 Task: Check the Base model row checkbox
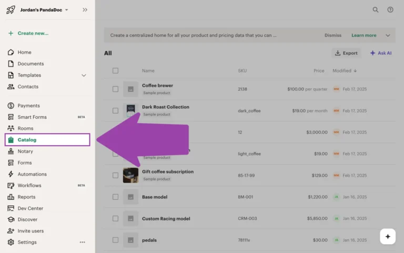coord(115,197)
